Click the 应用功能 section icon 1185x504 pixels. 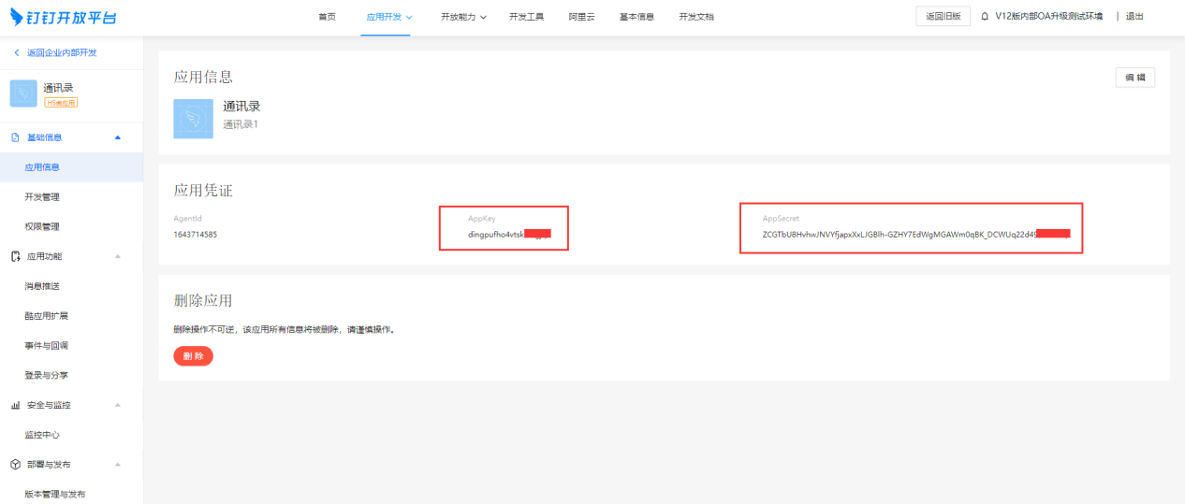15,256
